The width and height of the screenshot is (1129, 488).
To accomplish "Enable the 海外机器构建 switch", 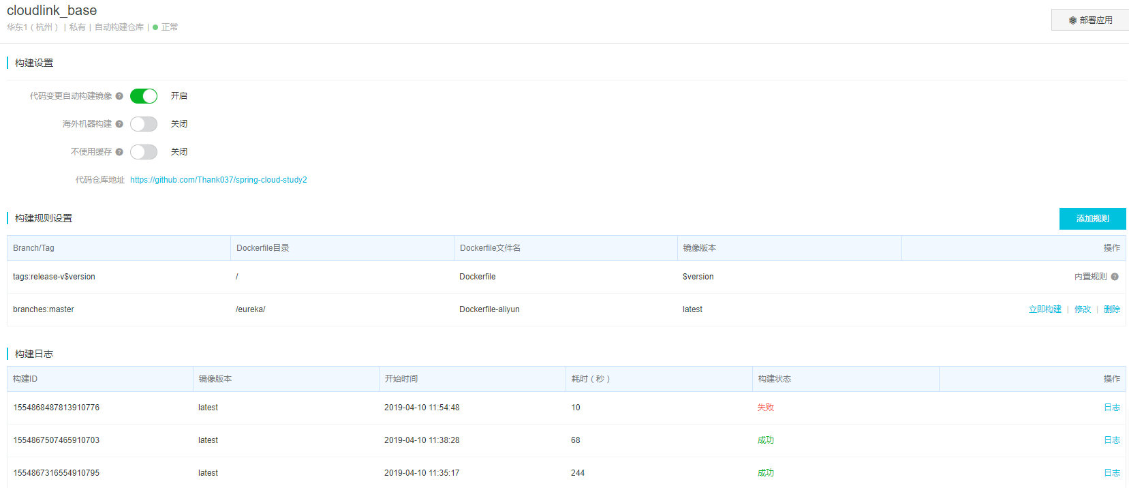I will point(144,124).
